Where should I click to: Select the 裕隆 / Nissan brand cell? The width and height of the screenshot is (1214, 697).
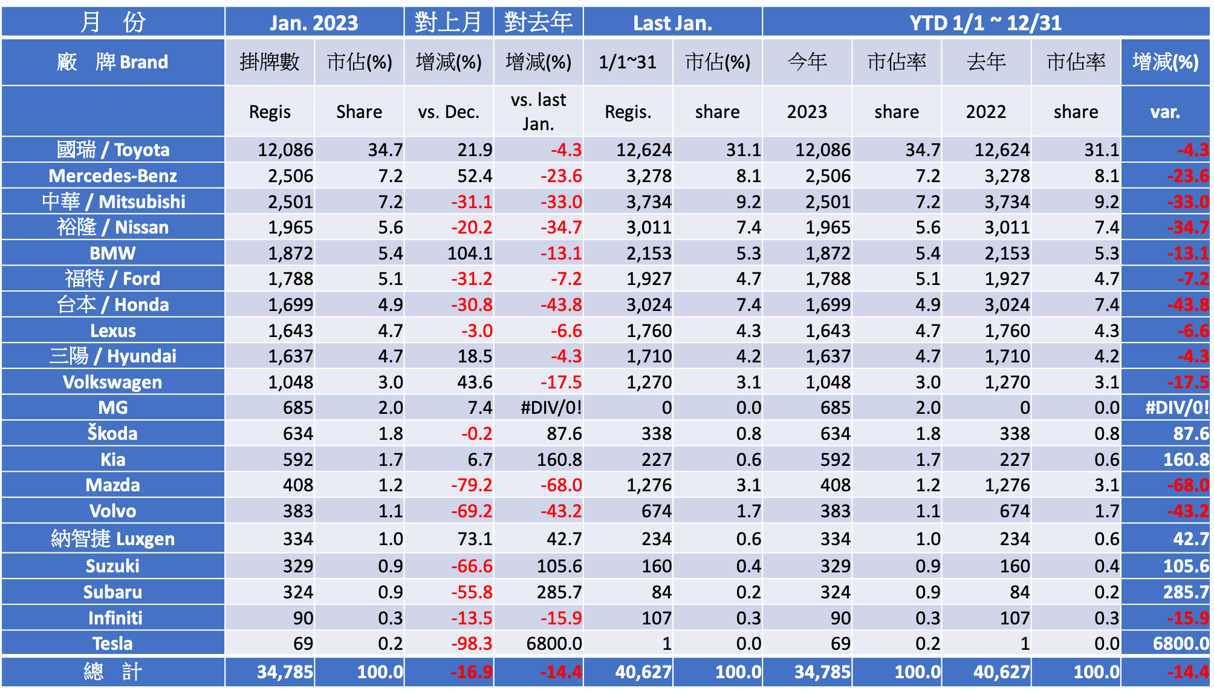113,227
